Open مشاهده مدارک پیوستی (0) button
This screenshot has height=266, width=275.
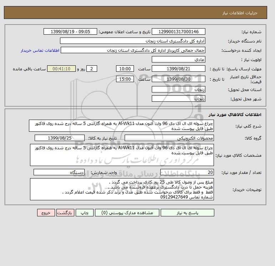coord(127,213)
